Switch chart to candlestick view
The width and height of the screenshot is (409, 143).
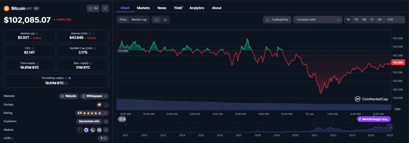click(x=165, y=19)
